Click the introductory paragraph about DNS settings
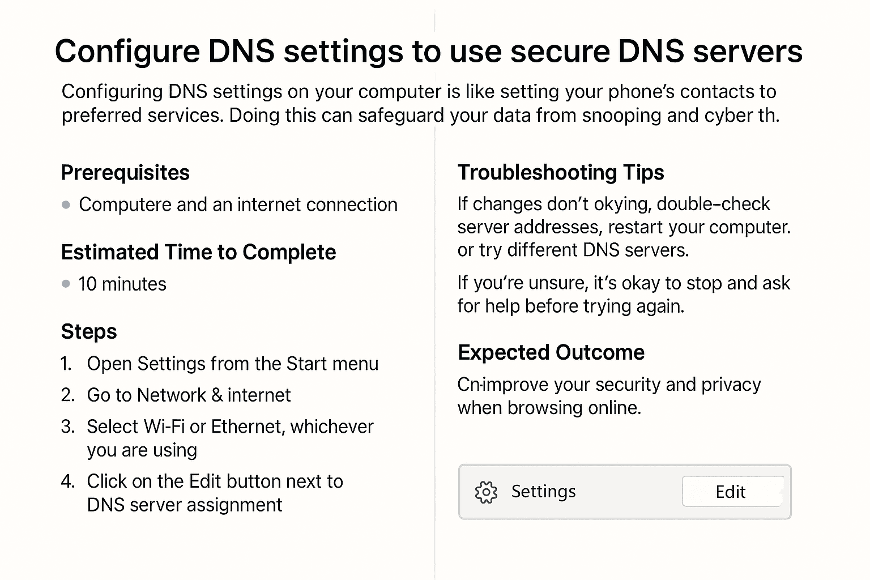 419,103
